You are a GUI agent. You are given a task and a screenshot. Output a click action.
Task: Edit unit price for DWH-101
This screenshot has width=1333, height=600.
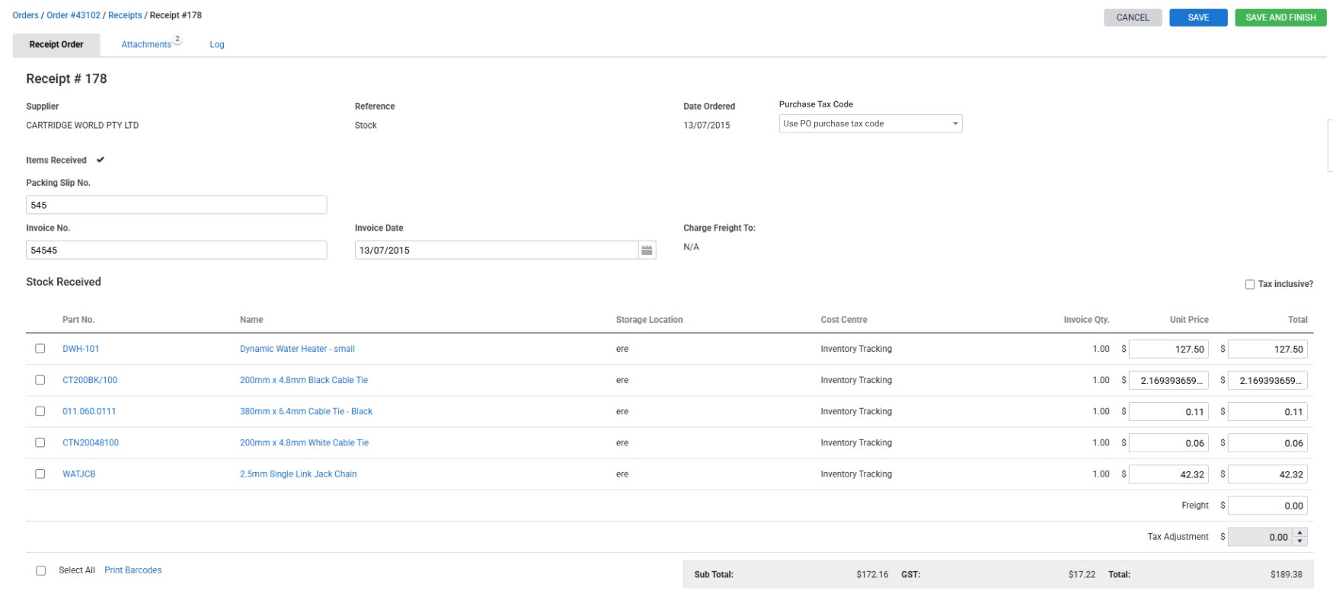tap(1168, 349)
